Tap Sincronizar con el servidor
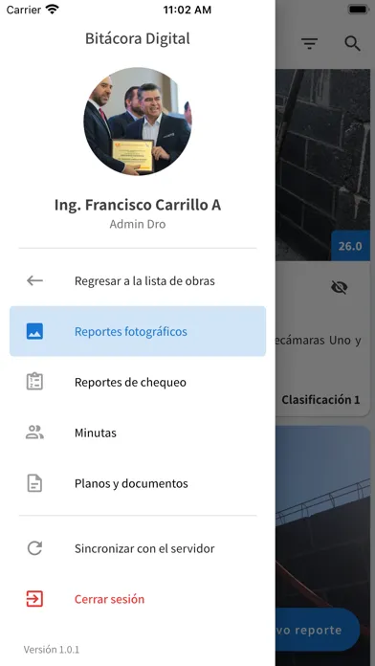Screen dimensions: 375x666 click(138, 548)
